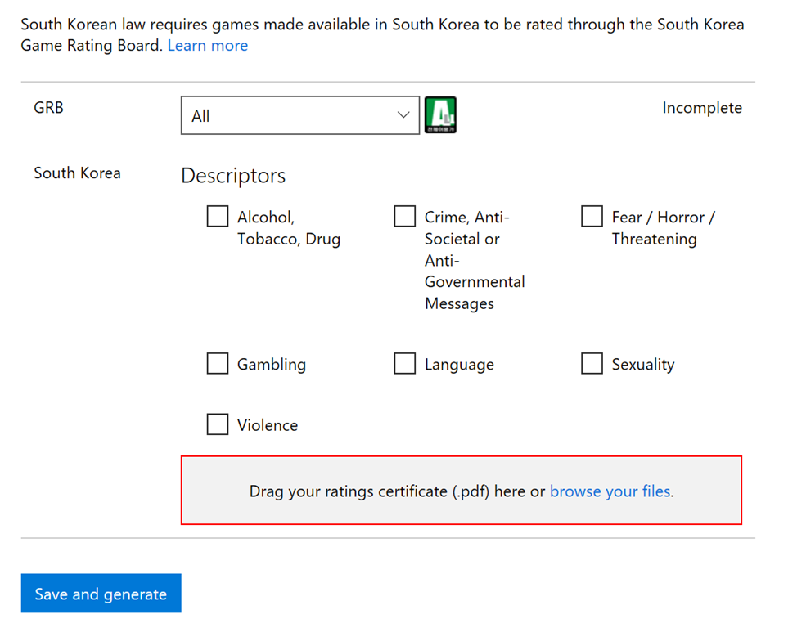This screenshot has width=788, height=628.
Task: Check the Violence descriptor box
Action: pos(218,424)
